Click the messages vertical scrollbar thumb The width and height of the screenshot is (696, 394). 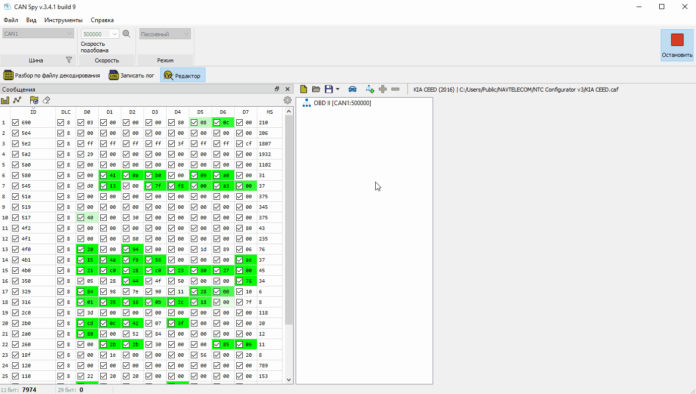[289, 219]
